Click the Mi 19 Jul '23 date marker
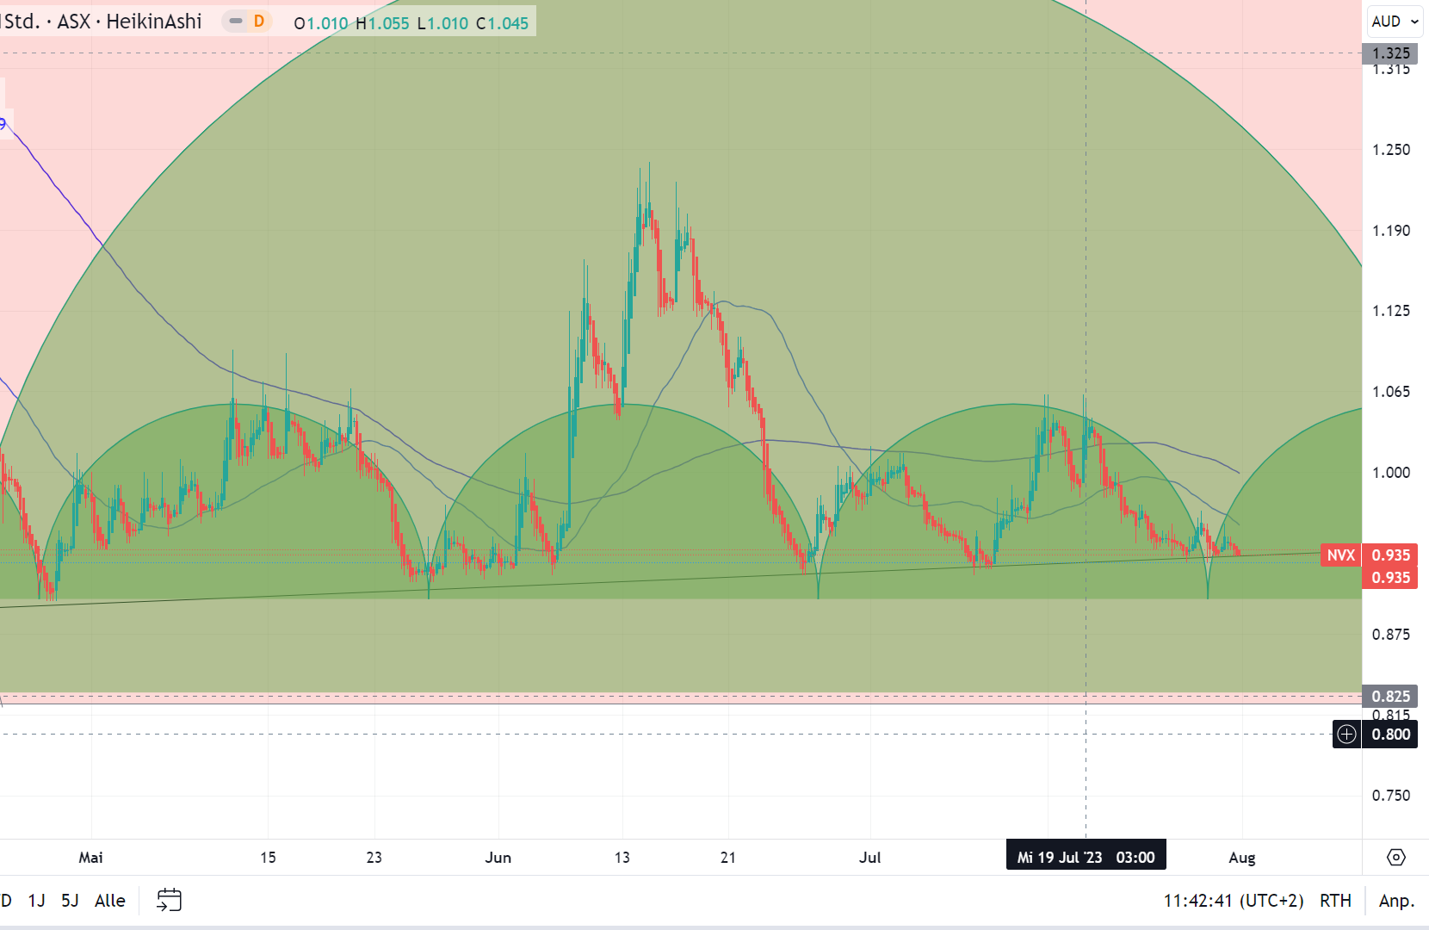Image resolution: width=1429 pixels, height=930 pixels. point(1086,857)
